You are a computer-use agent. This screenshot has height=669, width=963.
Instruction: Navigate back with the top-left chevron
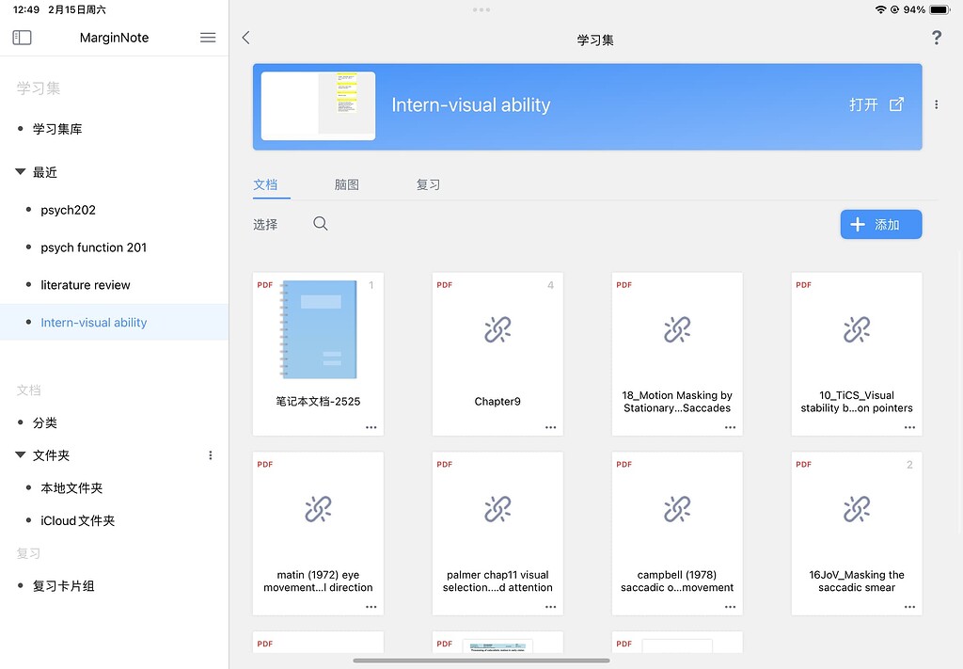pos(246,38)
